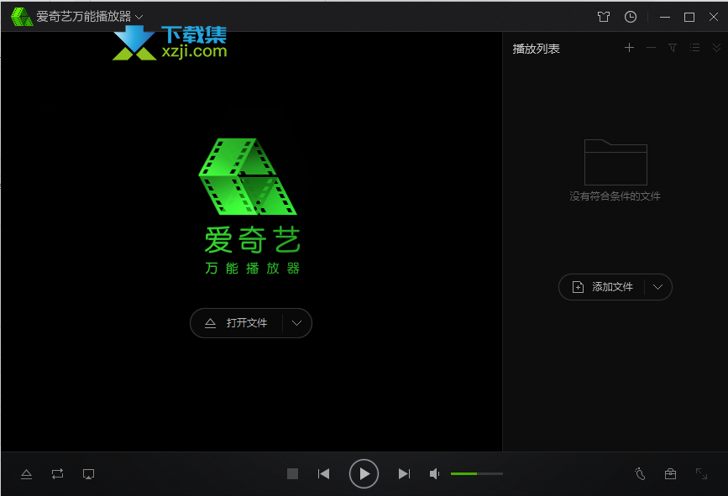Open the toolbox icon

[670, 473]
